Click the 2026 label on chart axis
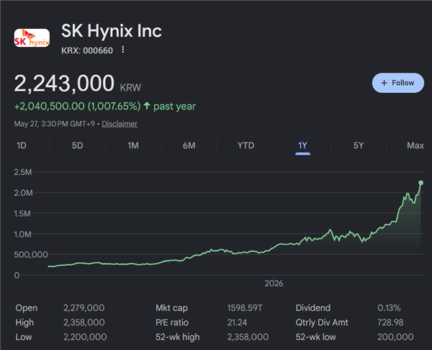Image resolution: width=432 pixels, height=350 pixels. coord(274,283)
